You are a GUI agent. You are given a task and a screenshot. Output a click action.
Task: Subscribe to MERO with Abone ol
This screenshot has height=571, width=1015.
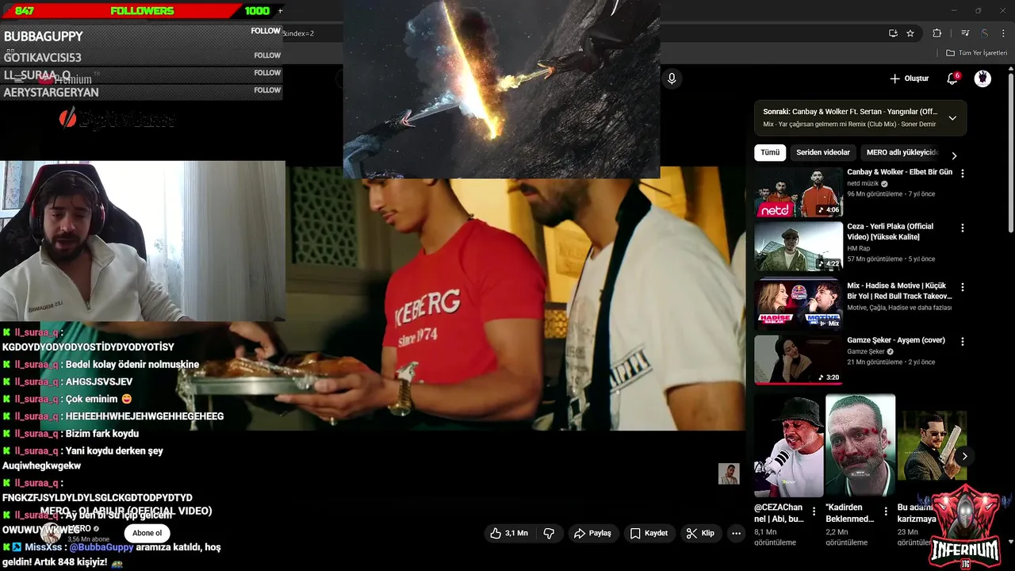[x=147, y=533]
